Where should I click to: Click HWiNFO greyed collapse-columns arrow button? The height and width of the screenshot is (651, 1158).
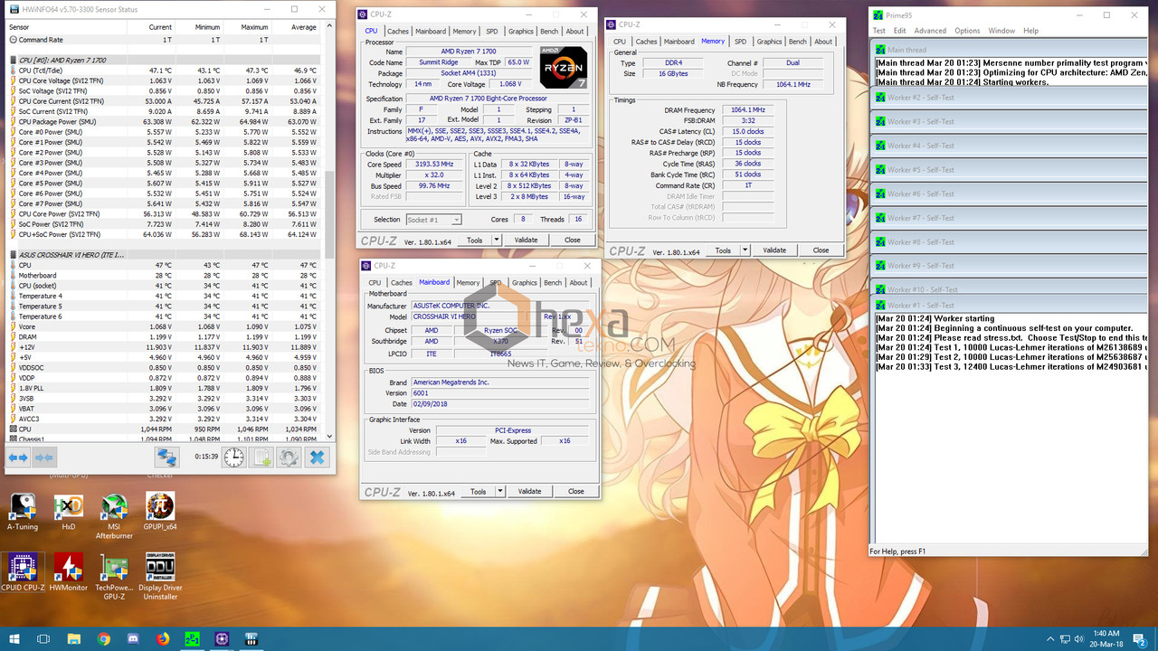[44, 458]
